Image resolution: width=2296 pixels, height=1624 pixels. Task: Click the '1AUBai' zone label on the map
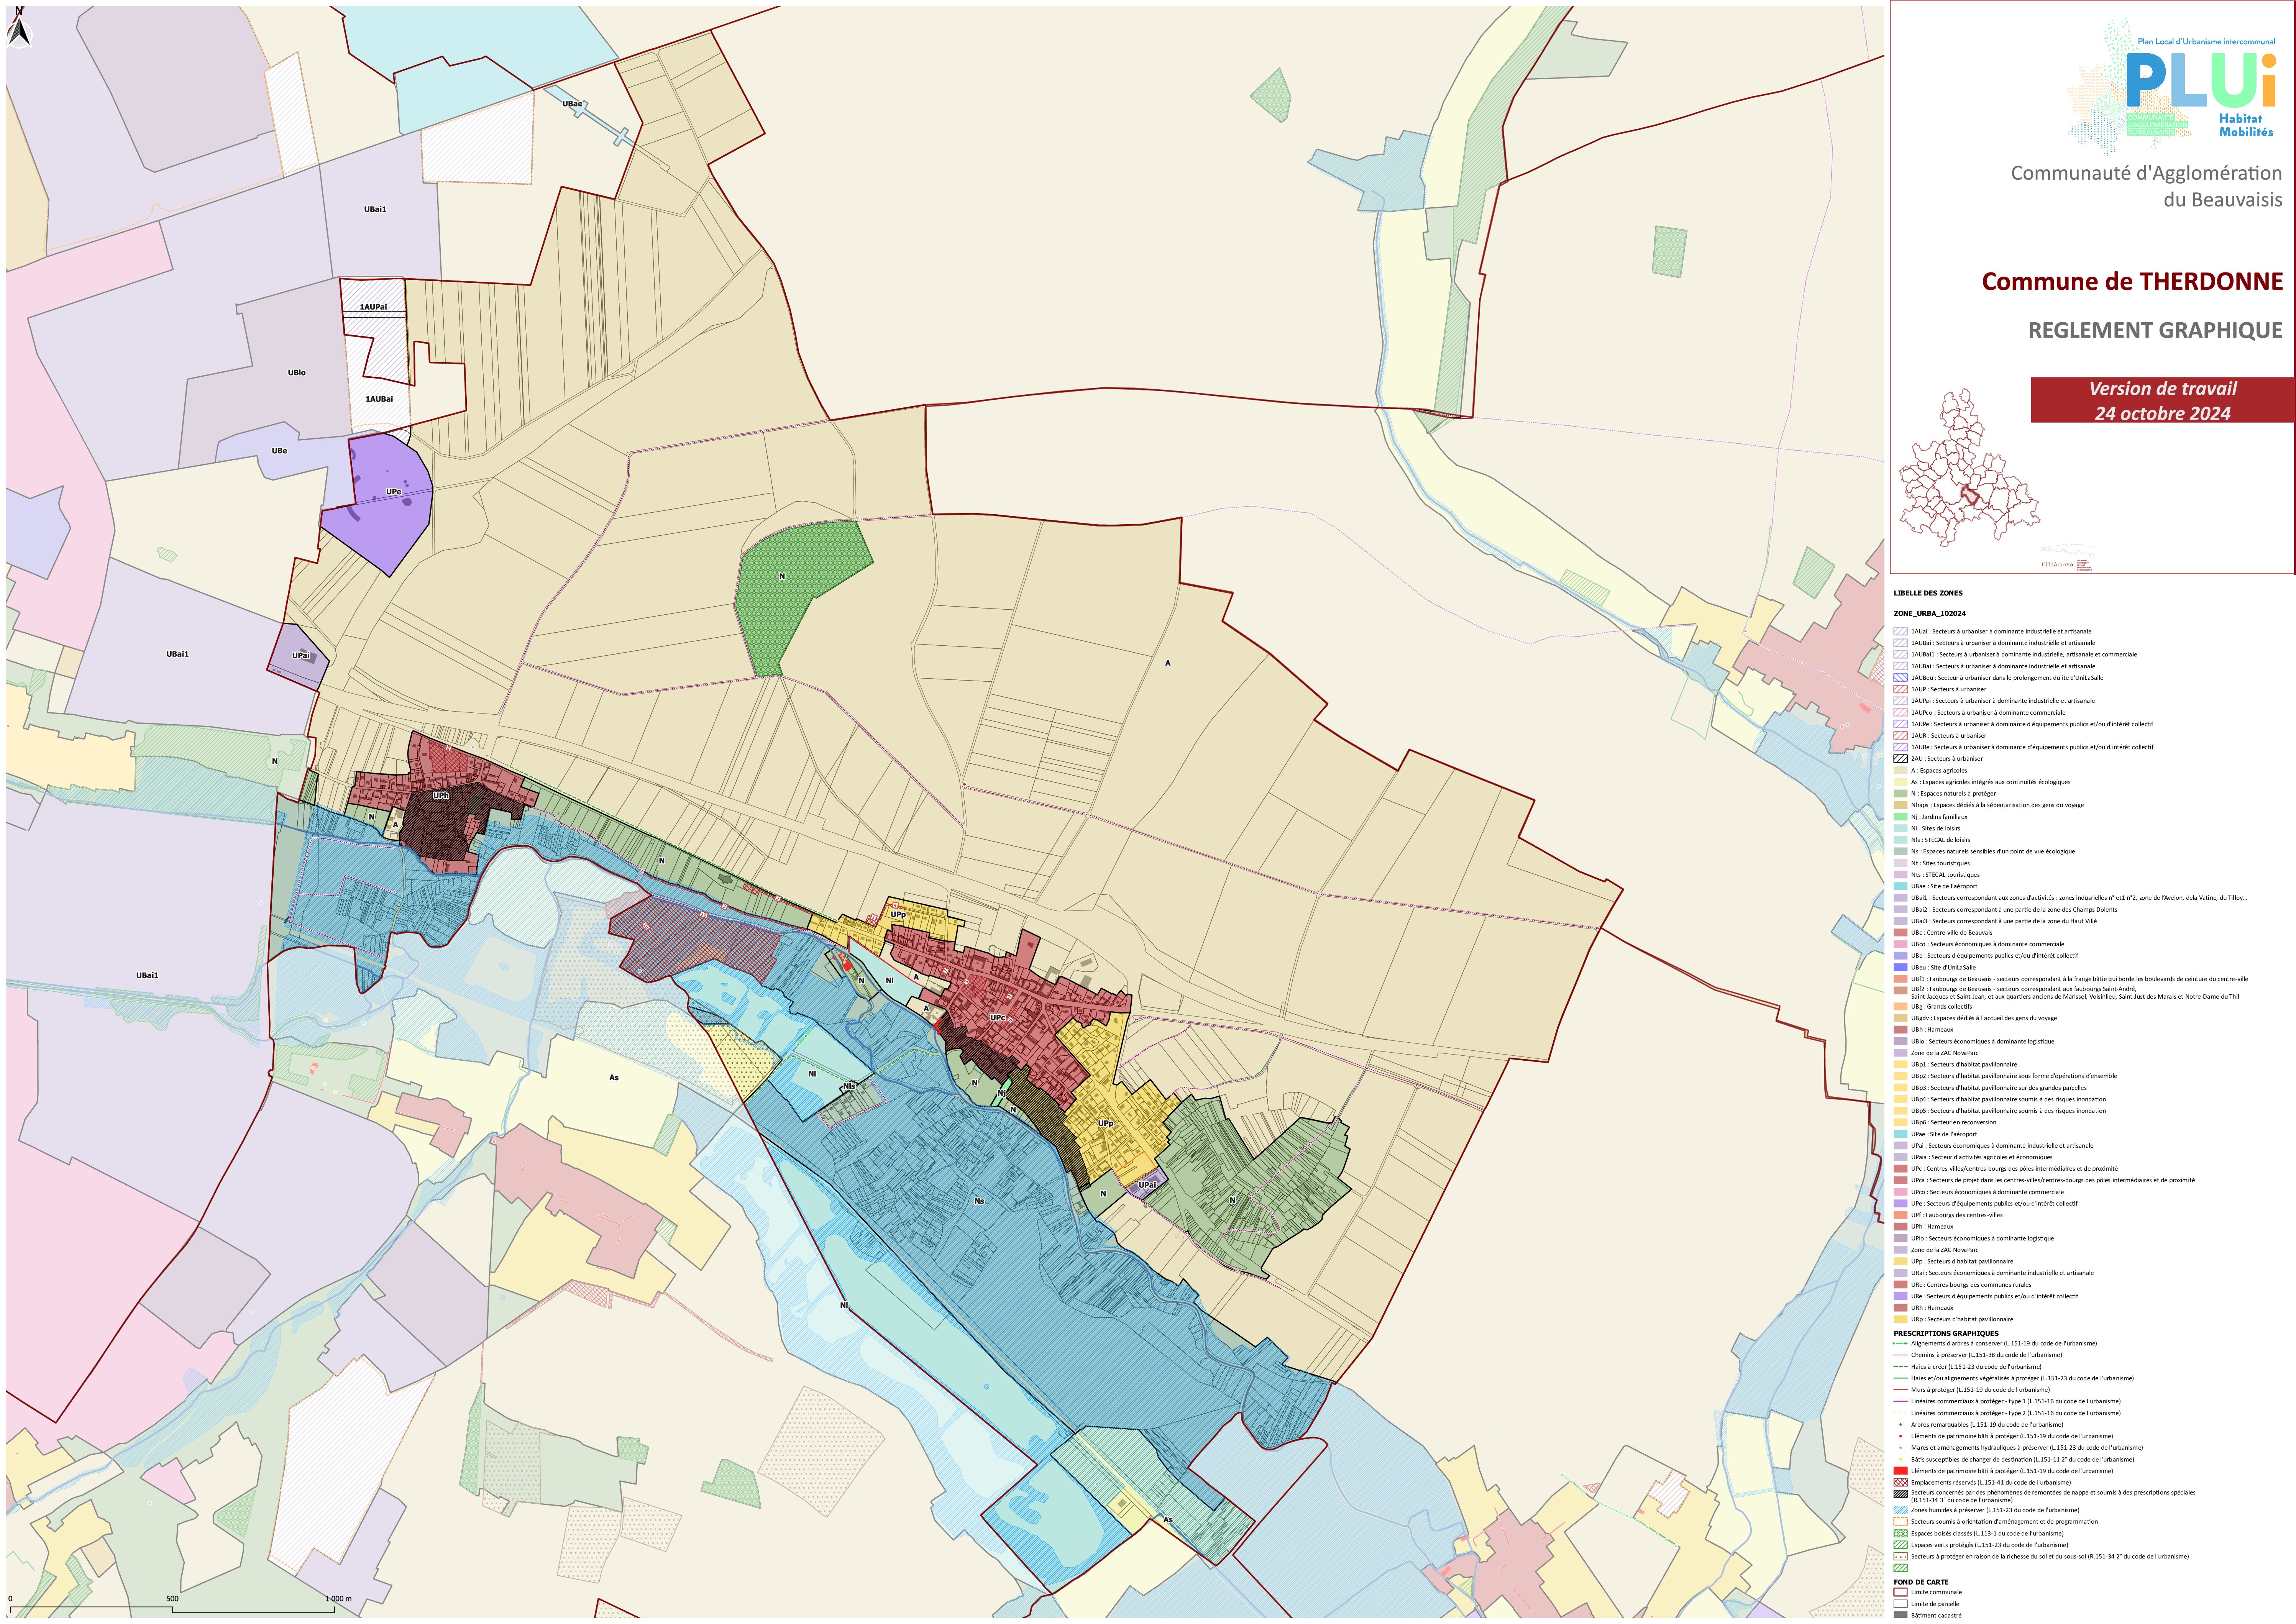pos(379,399)
